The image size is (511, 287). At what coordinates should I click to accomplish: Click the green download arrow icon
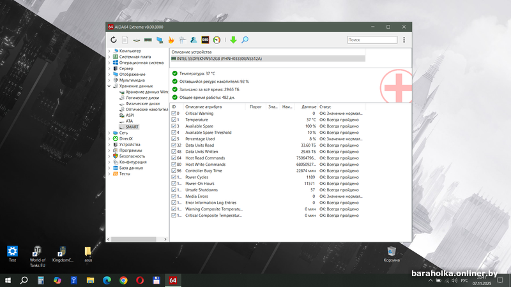pos(233,40)
